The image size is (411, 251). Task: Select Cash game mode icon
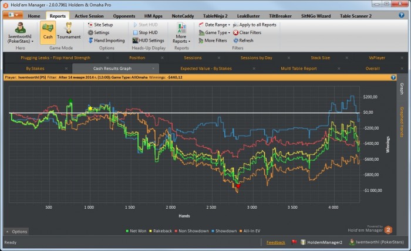tap(48, 29)
